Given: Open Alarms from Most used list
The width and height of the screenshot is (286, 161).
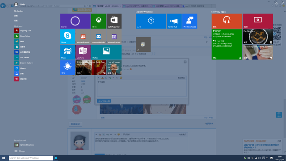Looking at the screenshot, I should pos(20,68).
